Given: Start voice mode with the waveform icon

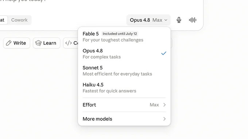Looking at the screenshot, I should tap(193, 20).
